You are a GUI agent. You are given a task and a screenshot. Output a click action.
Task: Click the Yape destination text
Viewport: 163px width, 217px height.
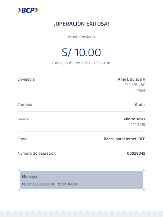pyautogui.click(x=141, y=90)
